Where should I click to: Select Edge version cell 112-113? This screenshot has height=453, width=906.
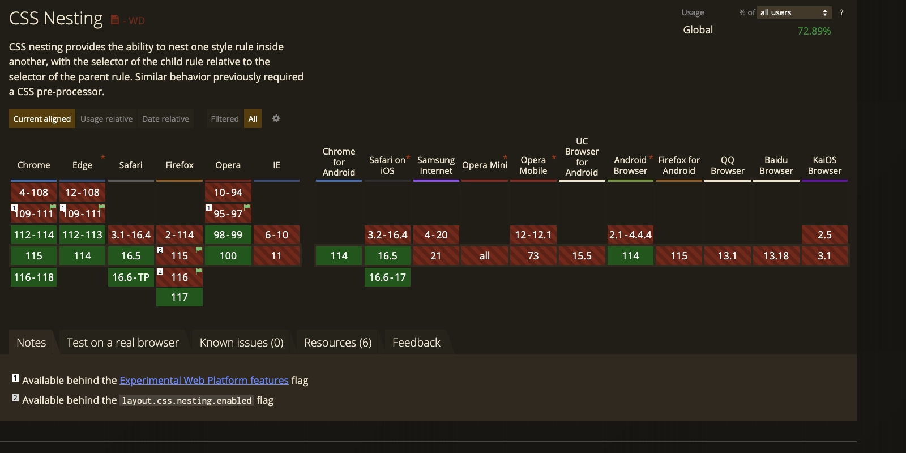(82, 235)
